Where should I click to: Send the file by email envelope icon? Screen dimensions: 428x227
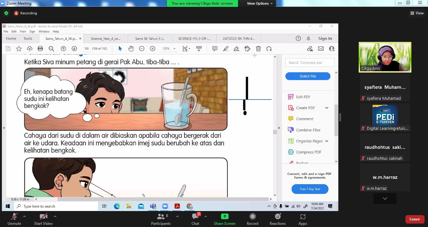(321, 49)
